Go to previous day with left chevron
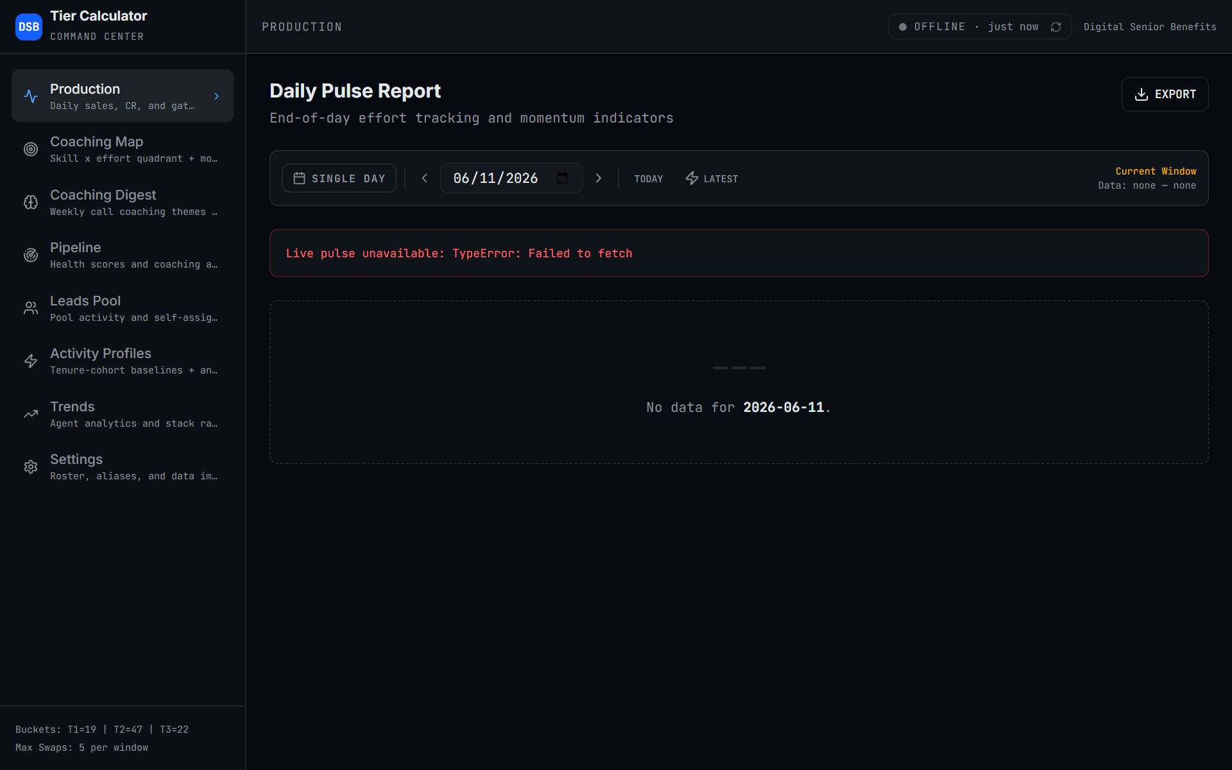Image resolution: width=1232 pixels, height=770 pixels. click(424, 178)
